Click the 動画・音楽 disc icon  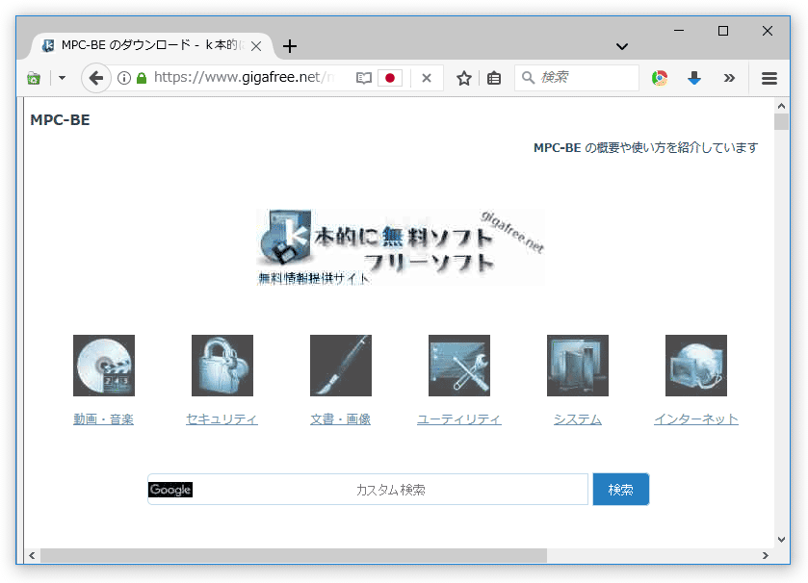click(x=104, y=366)
